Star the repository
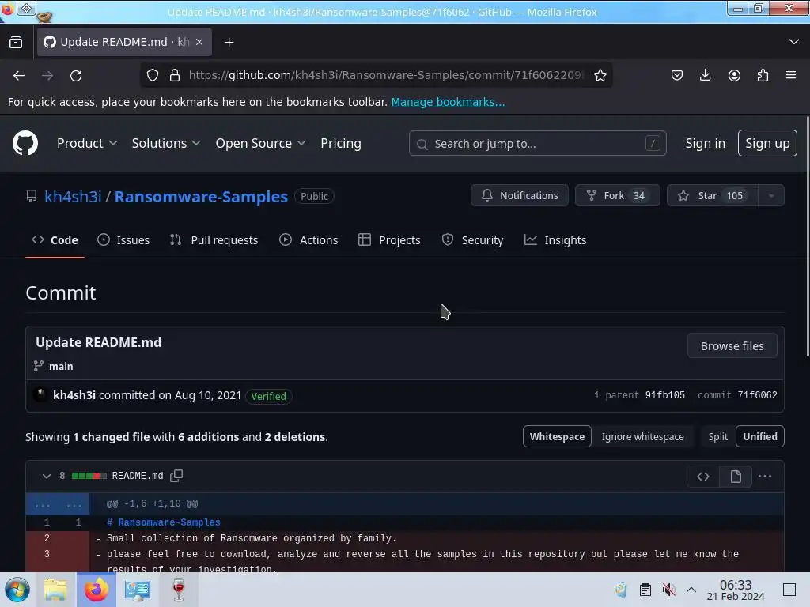Screen dimensions: 810x607 pyautogui.click(x=713, y=196)
